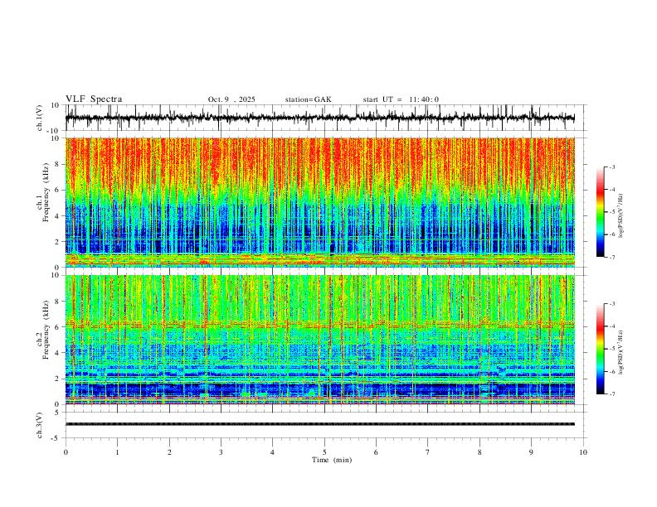Viewport: 657px width, 507px height.
Task: Click the ch.1 colorbar log(PSD) label
Action: pos(621,215)
